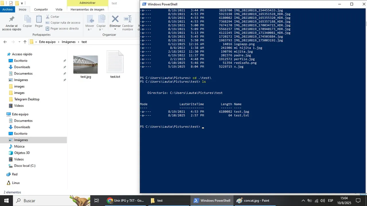Open taskbar clock 15:04 calendar

coord(344,201)
